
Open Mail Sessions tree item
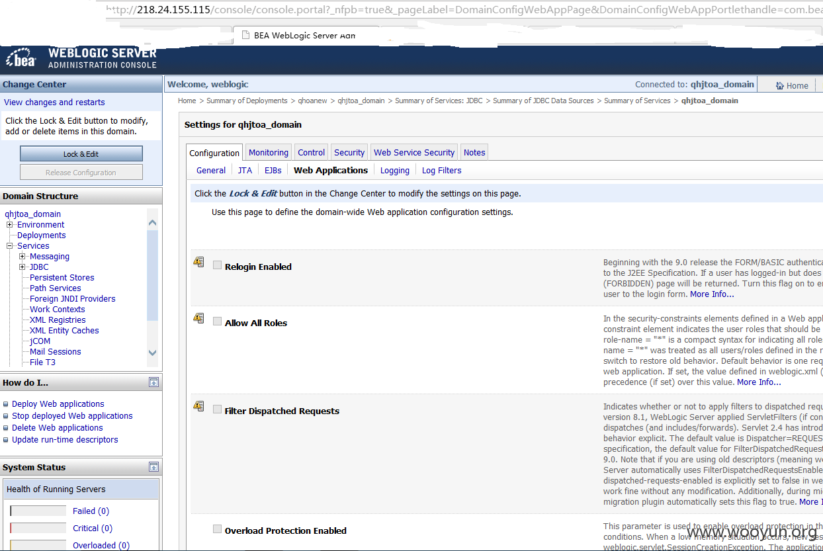[56, 351]
